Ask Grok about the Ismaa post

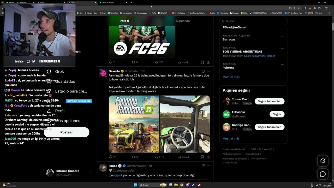(x=203, y=166)
